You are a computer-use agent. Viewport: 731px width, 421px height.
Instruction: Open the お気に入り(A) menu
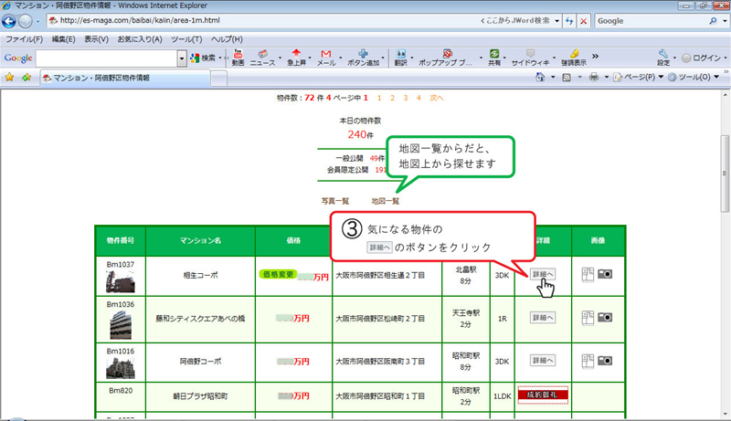tap(139, 39)
